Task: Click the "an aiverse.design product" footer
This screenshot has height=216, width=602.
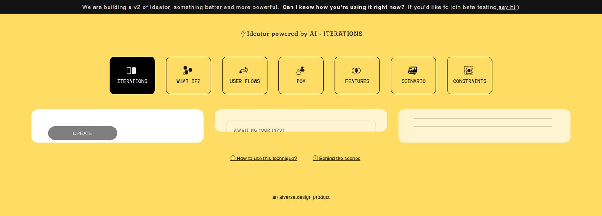Action: point(301,197)
